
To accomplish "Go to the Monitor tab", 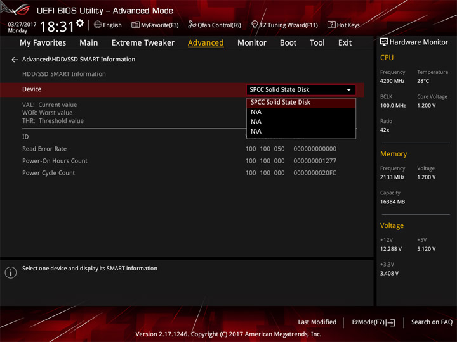I will point(252,43).
